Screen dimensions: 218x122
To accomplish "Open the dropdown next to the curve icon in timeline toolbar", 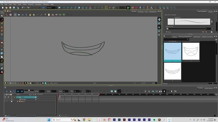I will point(90,91).
